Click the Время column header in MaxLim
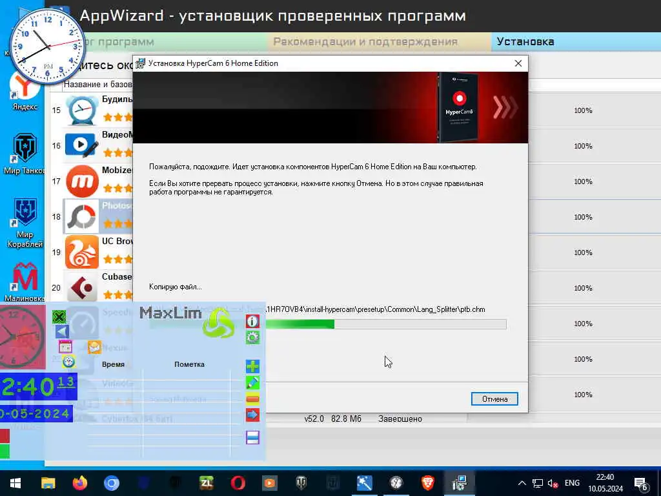Image resolution: width=661 pixels, height=496 pixels. (113, 364)
